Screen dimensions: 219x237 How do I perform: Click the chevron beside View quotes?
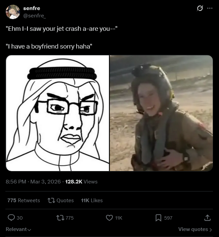point(211,230)
